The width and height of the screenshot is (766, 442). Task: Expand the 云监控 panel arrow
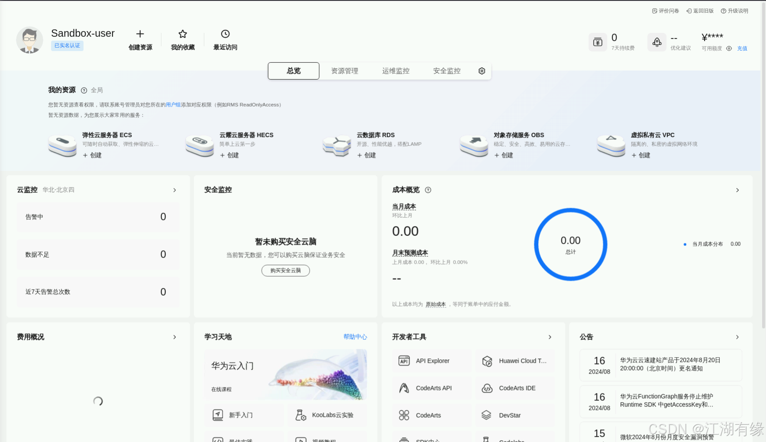click(x=175, y=190)
